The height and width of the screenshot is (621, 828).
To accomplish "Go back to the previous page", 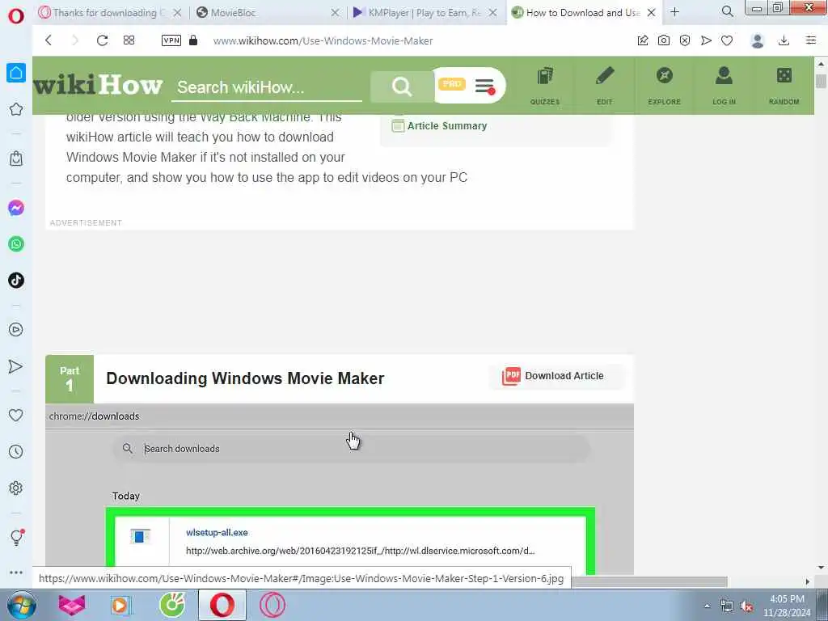I will point(49,40).
